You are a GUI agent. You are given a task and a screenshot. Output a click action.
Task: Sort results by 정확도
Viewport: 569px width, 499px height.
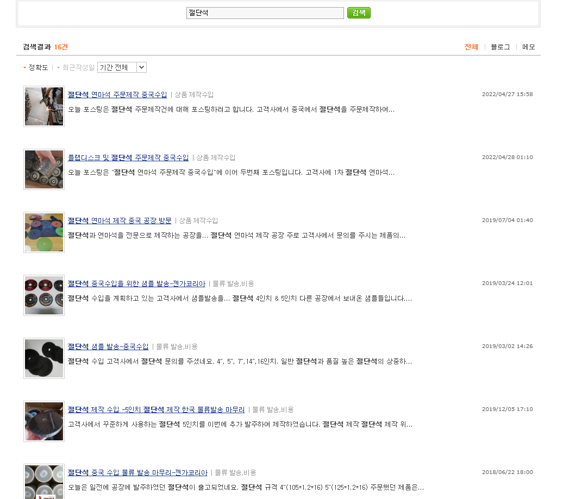point(38,67)
